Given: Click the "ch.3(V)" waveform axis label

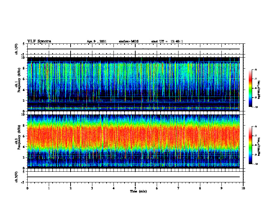Looking at the screenshot, I should click(x=17, y=177).
